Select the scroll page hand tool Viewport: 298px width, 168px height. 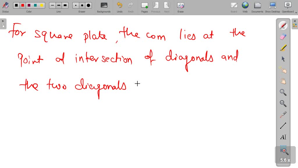[283, 81]
